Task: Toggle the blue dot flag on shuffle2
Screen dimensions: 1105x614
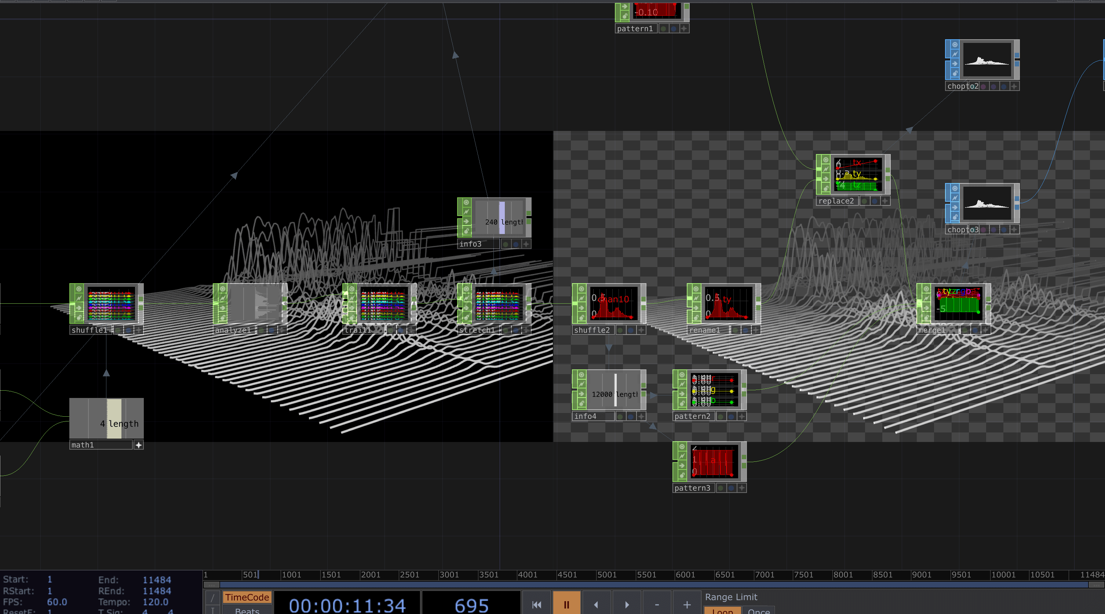Action: pos(631,330)
